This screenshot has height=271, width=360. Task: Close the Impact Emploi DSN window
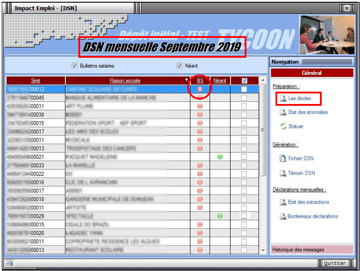347,8
